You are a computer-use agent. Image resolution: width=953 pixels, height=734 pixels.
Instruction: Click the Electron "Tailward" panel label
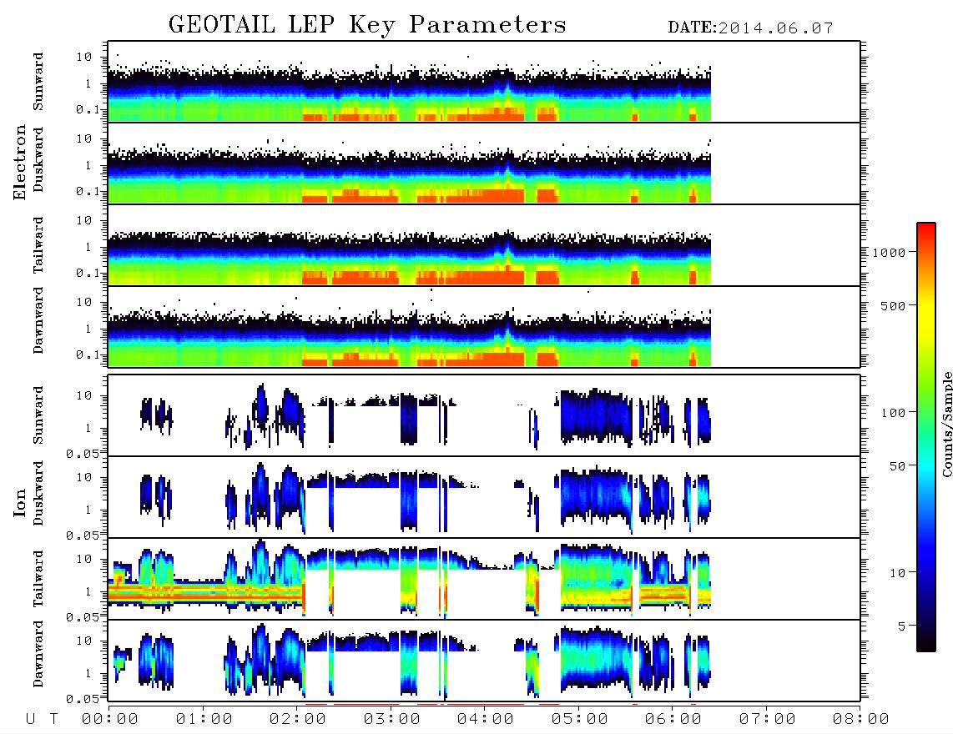(x=38, y=245)
